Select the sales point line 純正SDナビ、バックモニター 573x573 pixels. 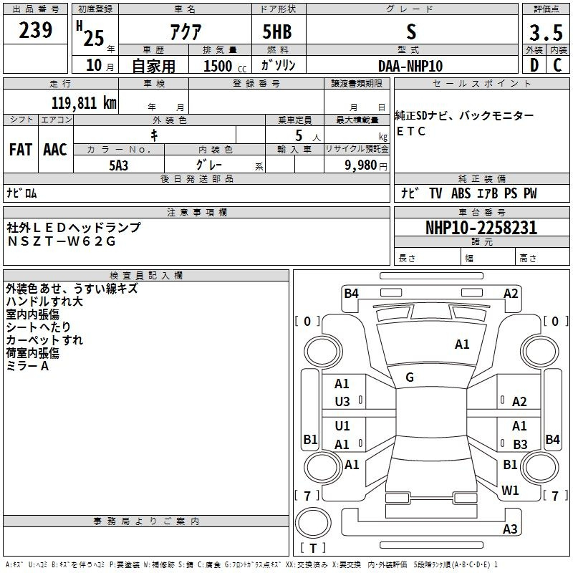point(464,116)
